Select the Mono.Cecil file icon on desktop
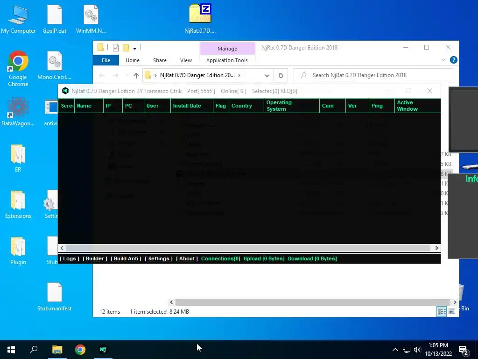The image size is (478, 359). (x=54, y=65)
